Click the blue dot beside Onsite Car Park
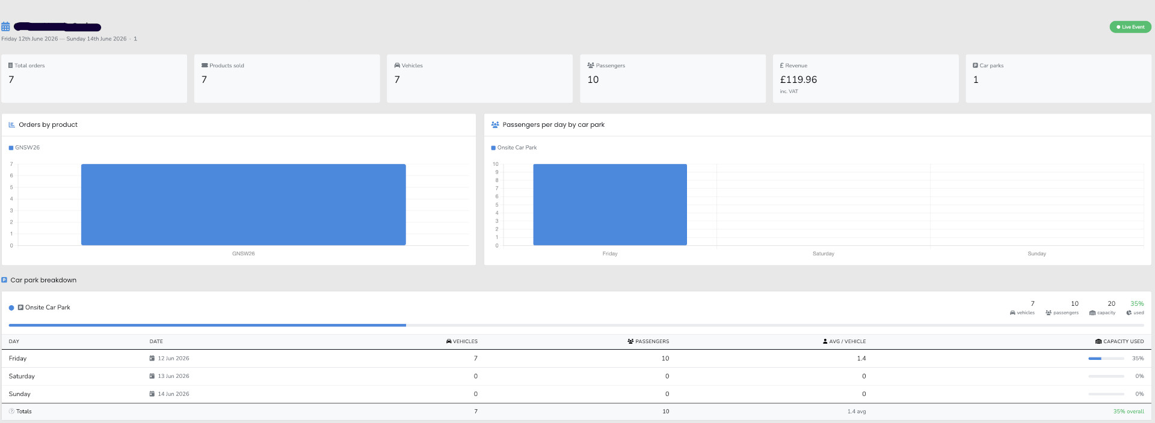Viewport: 1155px width, 423px height. (x=11, y=308)
